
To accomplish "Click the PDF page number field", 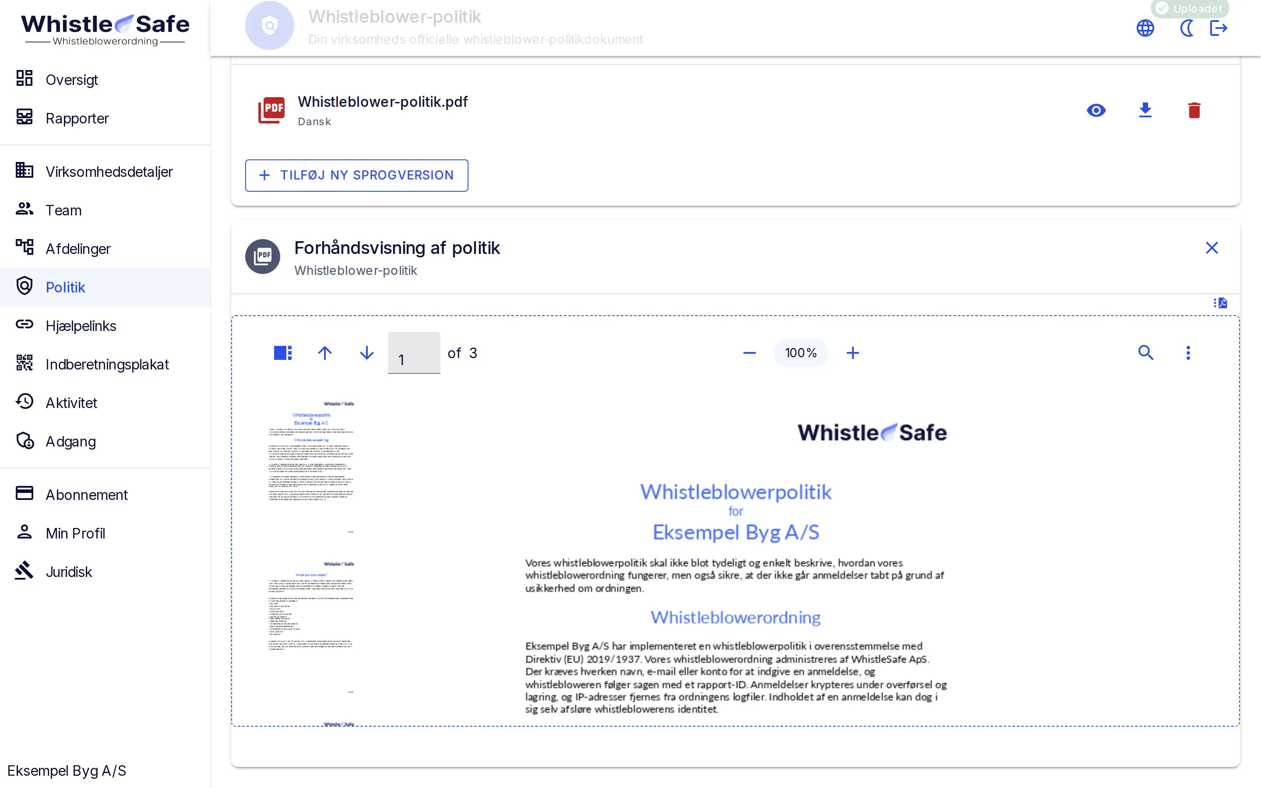I will pyautogui.click(x=414, y=353).
